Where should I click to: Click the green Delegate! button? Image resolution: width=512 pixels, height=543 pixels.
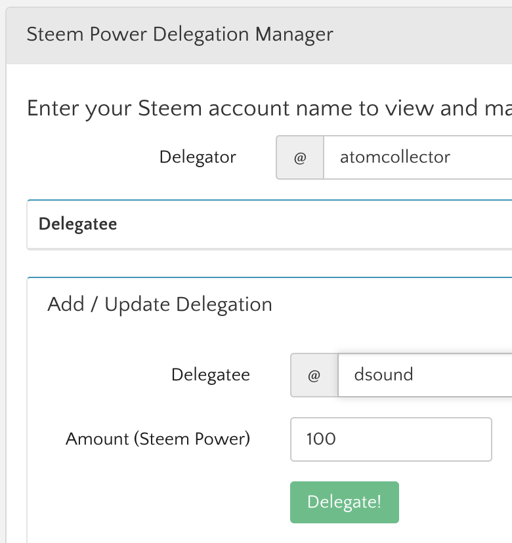345,502
